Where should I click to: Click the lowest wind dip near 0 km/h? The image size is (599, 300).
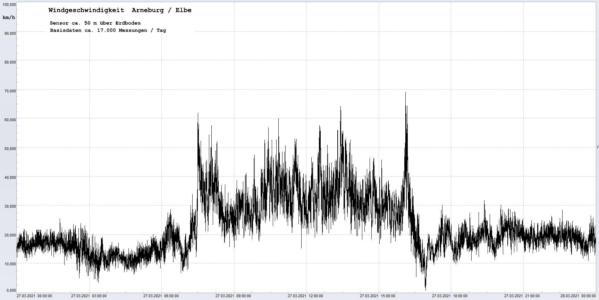click(x=425, y=289)
